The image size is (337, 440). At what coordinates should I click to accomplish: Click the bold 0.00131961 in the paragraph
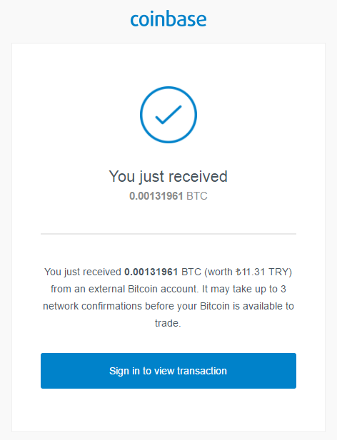[151, 272]
